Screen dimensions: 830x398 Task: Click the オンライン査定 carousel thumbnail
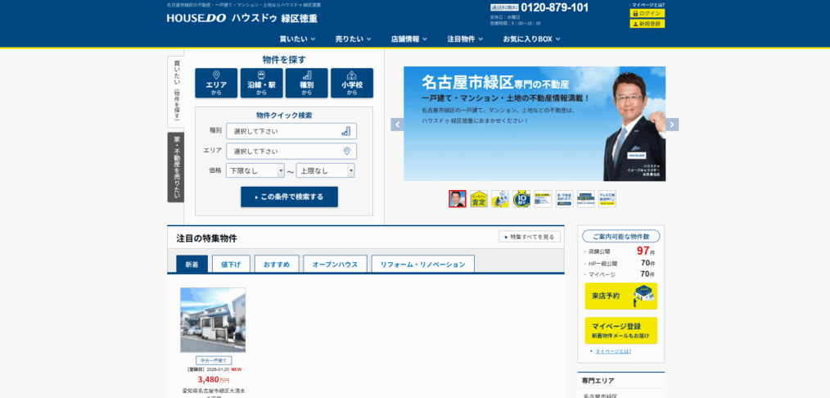click(x=479, y=199)
